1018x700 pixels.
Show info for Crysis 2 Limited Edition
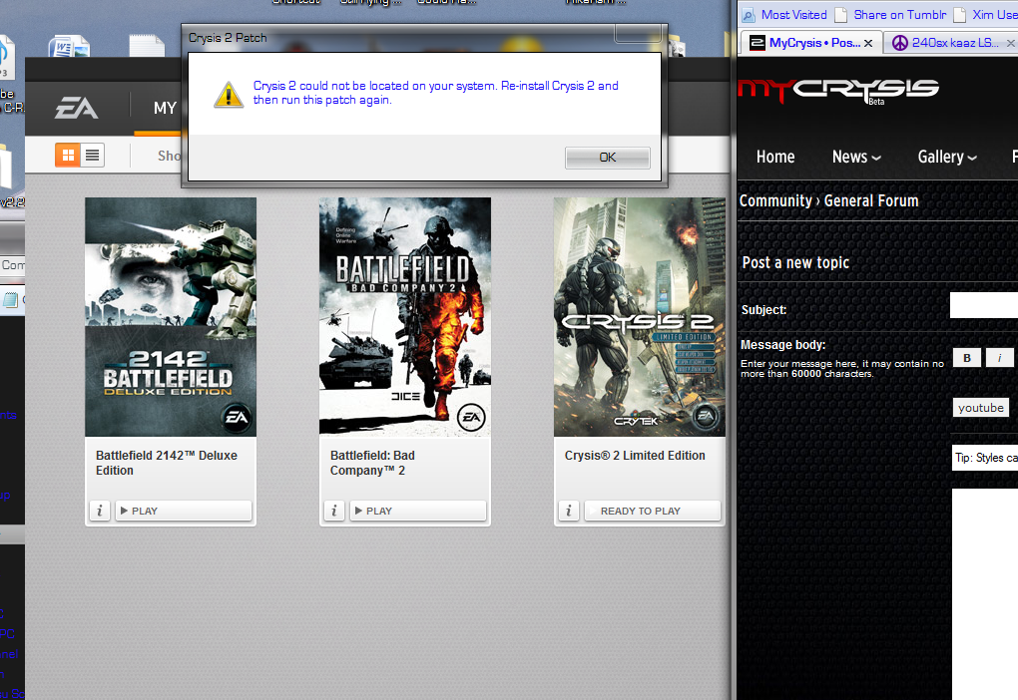click(569, 511)
